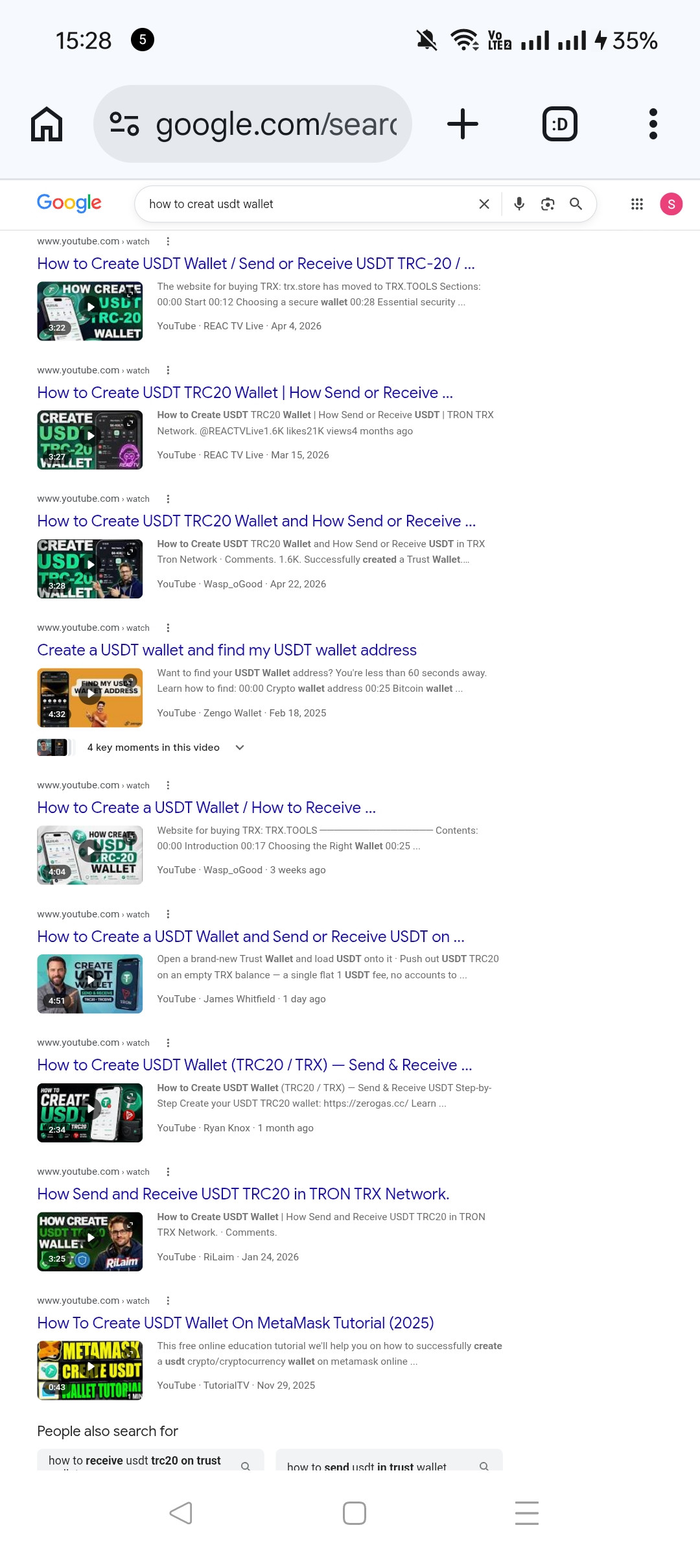This screenshot has height=1556, width=700.
Task: Play the 3:22 video thumbnail
Action: (90, 311)
